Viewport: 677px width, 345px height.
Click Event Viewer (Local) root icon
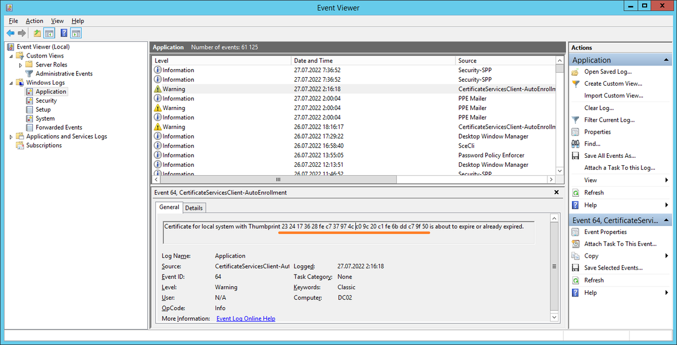tap(11, 47)
